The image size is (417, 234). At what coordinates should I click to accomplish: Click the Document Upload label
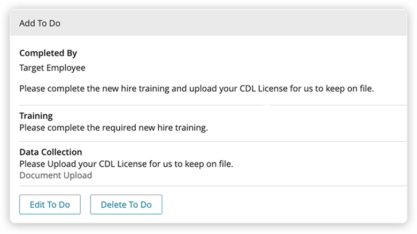56,175
